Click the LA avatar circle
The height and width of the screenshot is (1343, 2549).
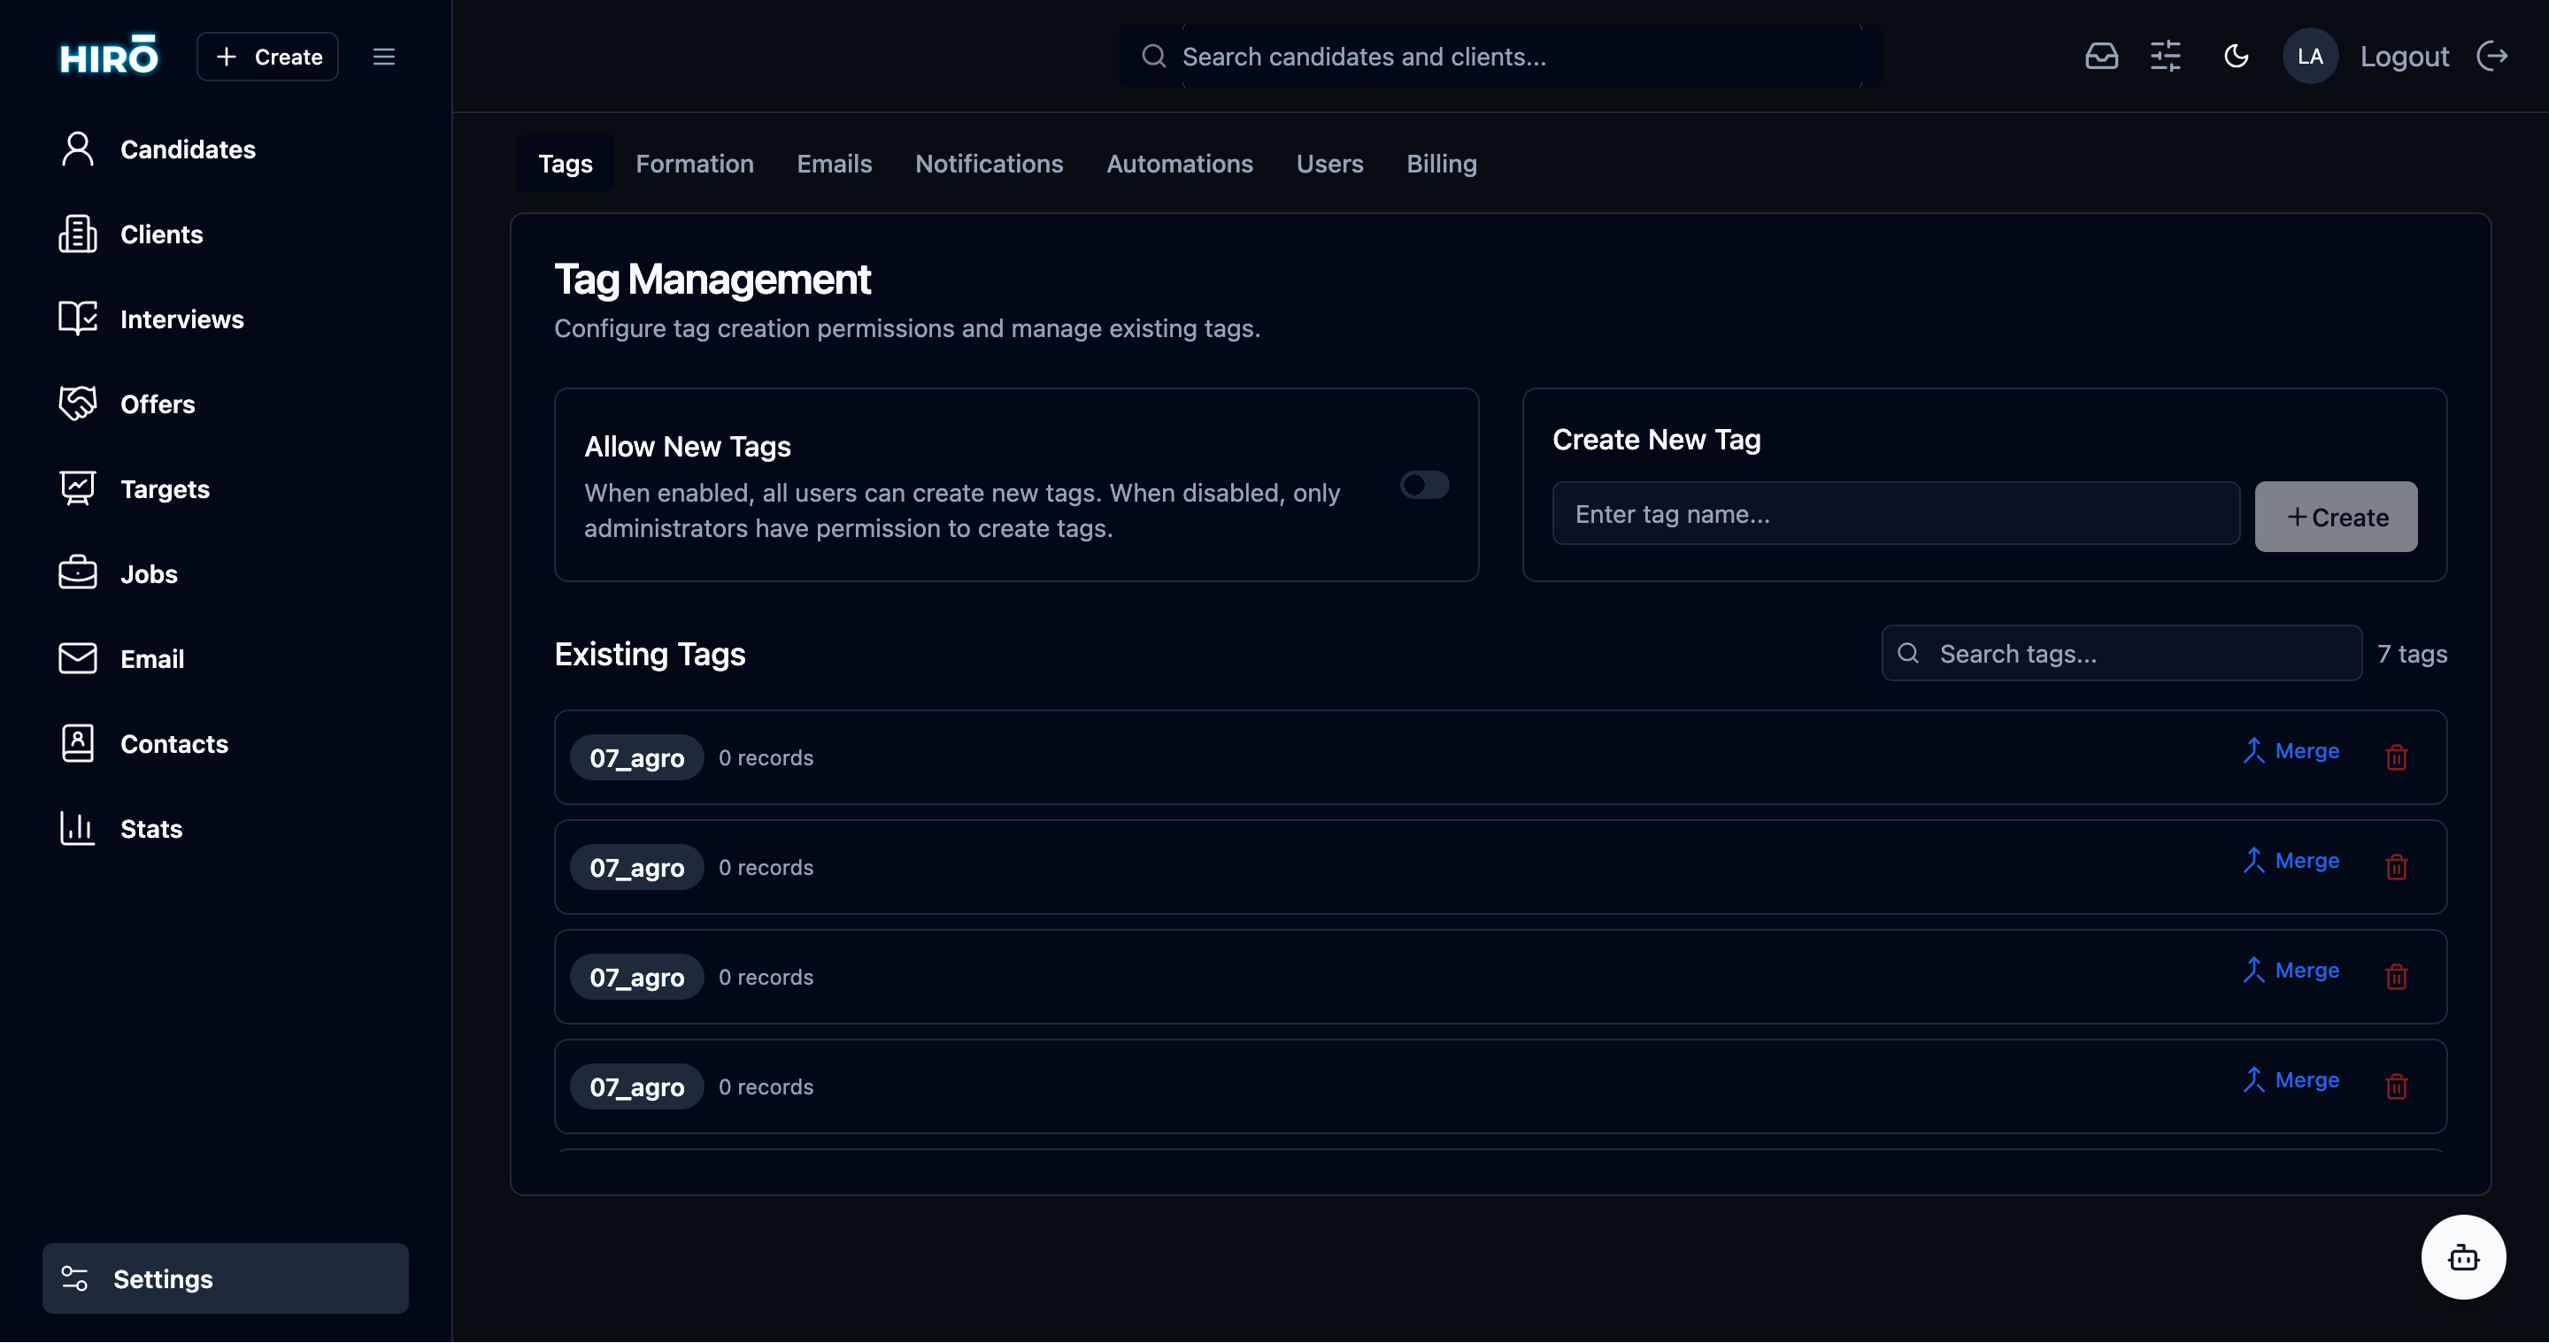(2311, 57)
